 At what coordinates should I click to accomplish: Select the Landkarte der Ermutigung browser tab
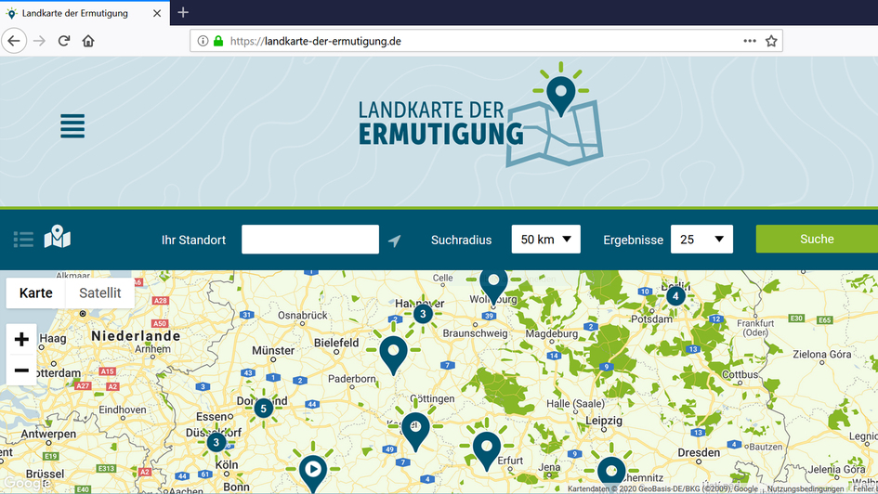[84, 13]
